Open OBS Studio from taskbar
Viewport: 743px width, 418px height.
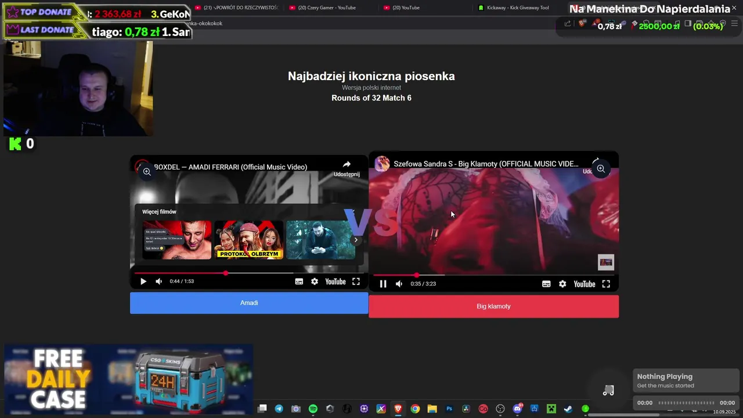tap(500, 409)
